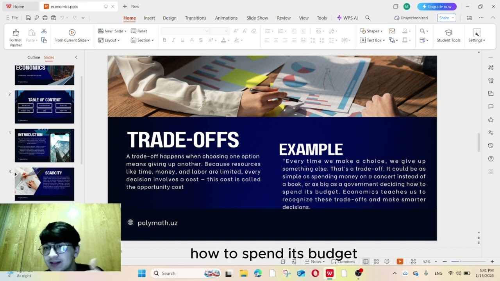Click the Format Painter tool
Viewport: 500px width, 281px height.
(16, 38)
